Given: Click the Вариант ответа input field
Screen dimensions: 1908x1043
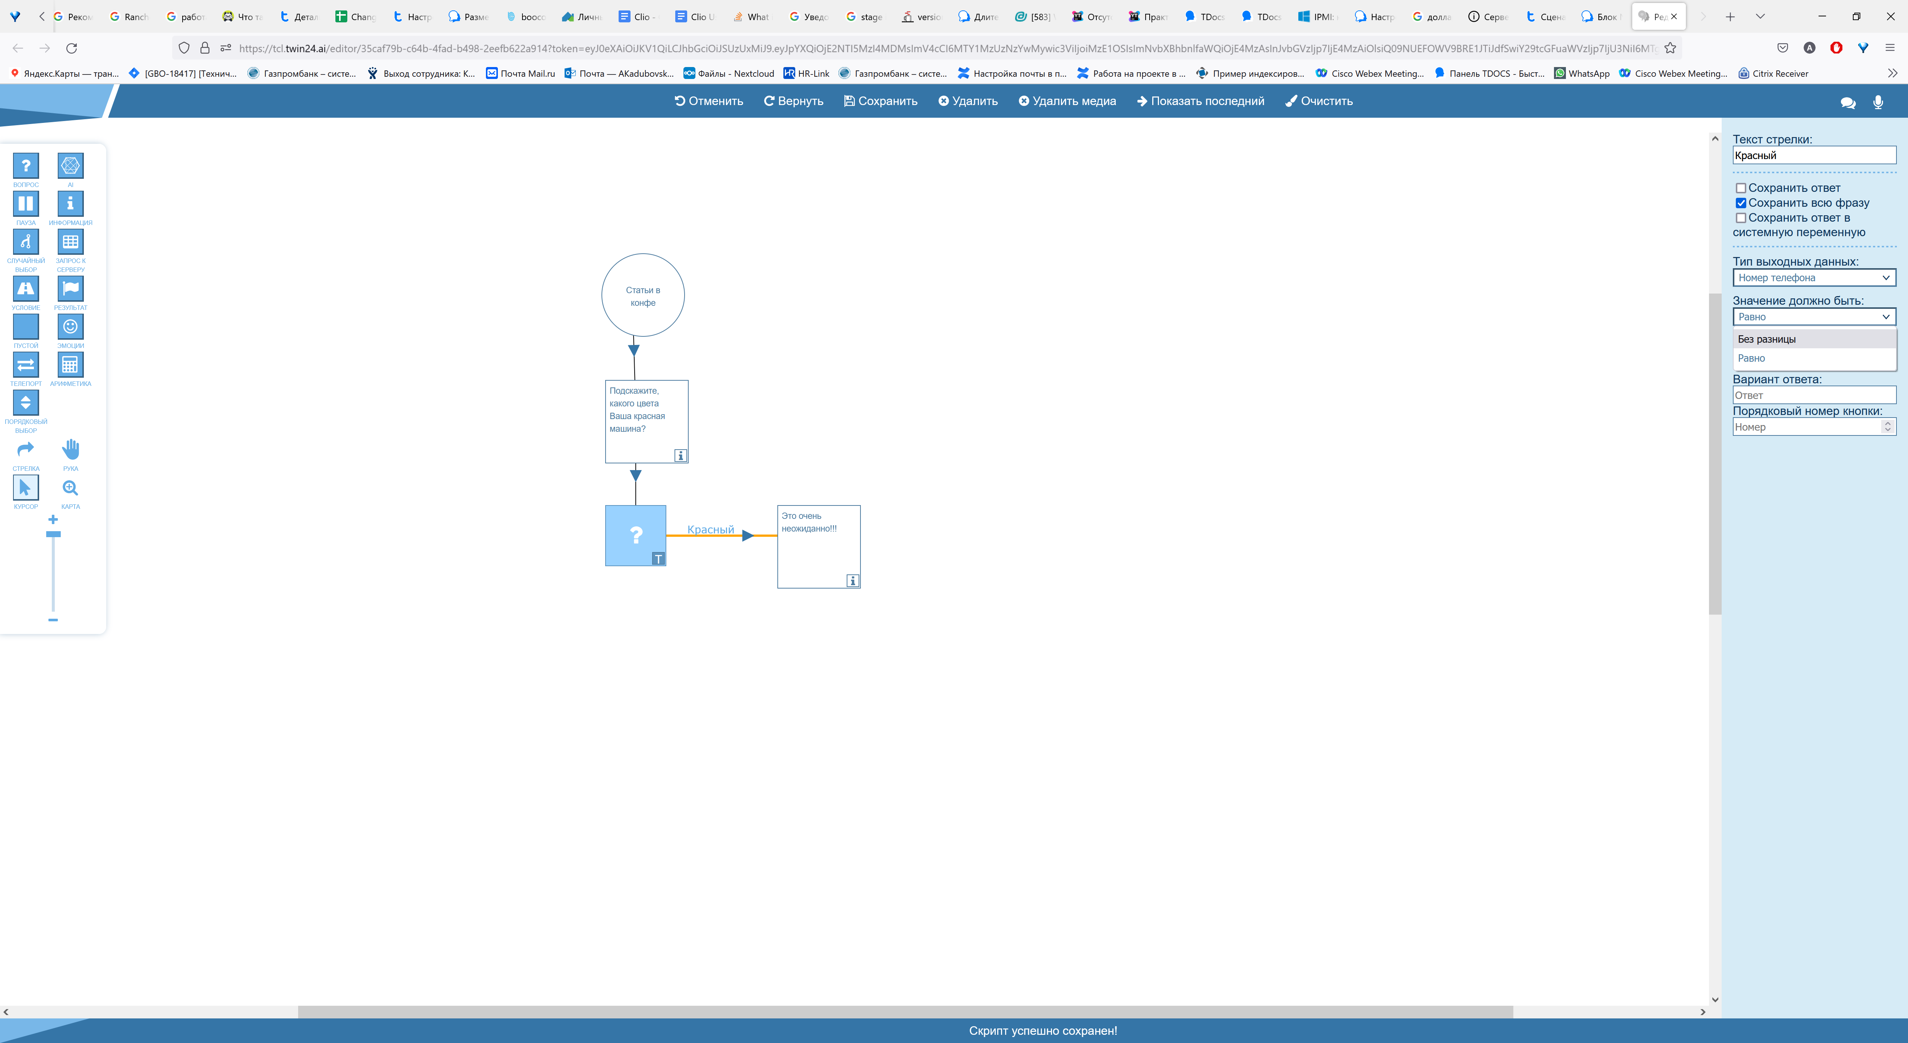Looking at the screenshot, I should point(1813,395).
